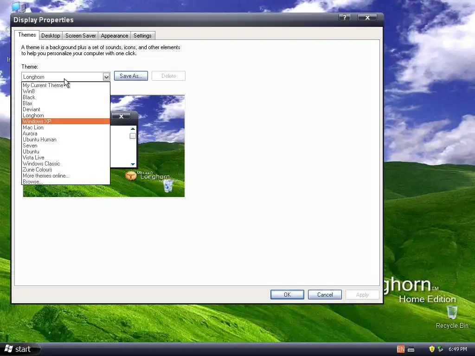Go to the Appearance tab
The height and width of the screenshot is (356, 475).
click(x=114, y=35)
